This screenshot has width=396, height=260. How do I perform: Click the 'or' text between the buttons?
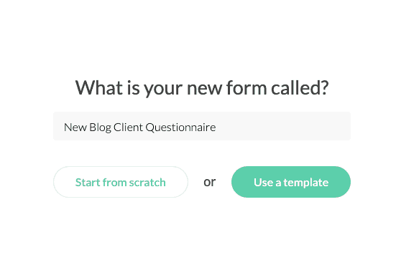click(210, 182)
